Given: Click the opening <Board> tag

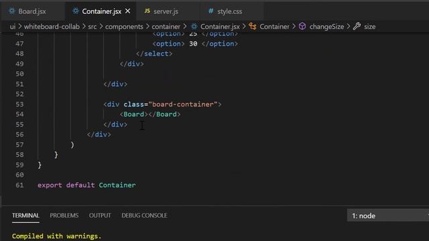Looking at the screenshot, I should pyautogui.click(x=134, y=114).
